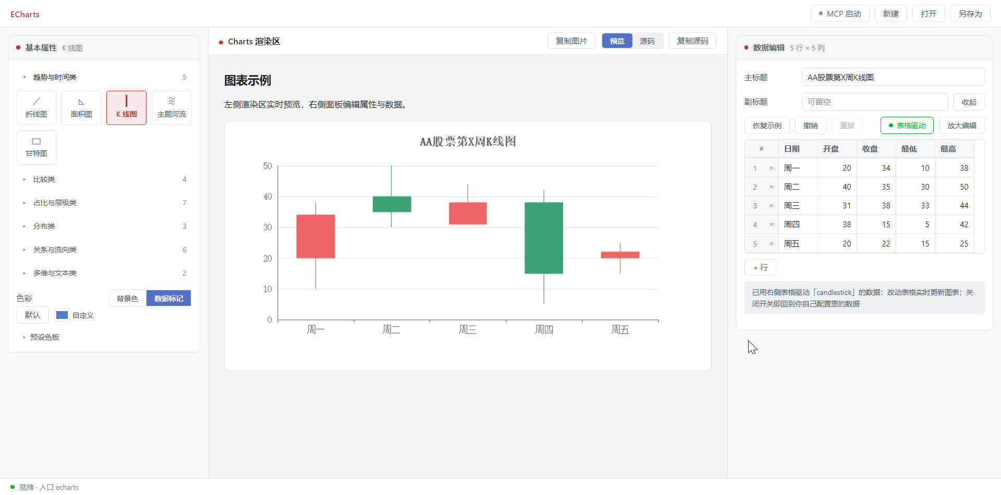Image resolution: width=1001 pixels, height=495 pixels.
Task: Click the 打开 button
Action: click(x=929, y=14)
